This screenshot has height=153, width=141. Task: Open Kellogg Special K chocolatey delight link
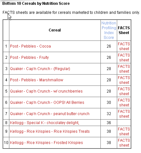pyautogui.click(x=44, y=123)
